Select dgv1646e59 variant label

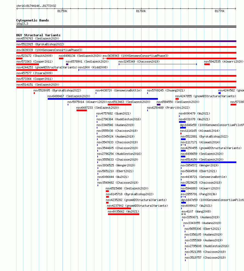point(212,125)
